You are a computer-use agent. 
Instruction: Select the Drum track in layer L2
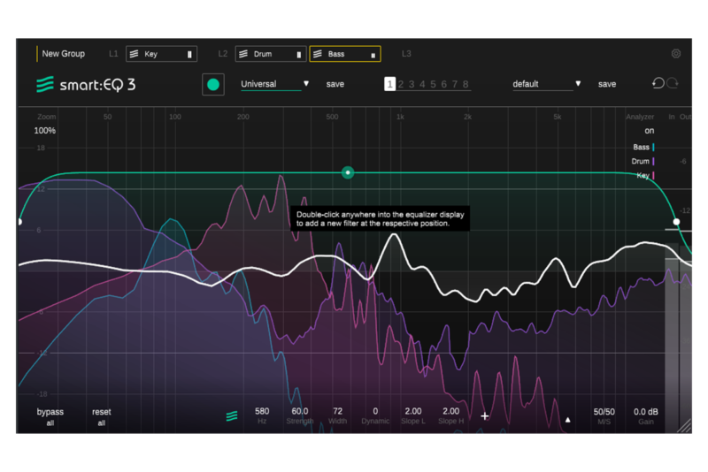[x=271, y=54]
